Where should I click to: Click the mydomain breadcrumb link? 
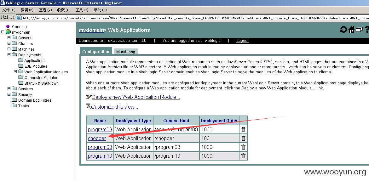pos(91,30)
